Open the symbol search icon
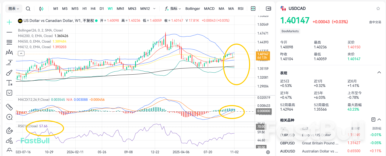The width and height of the screenshot is (386, 156). point(28,8)
